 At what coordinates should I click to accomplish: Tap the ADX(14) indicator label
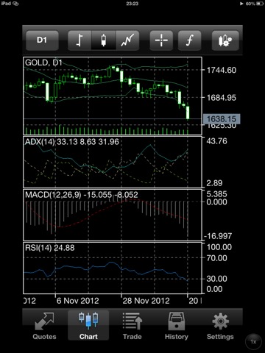[x=40, y=142]
